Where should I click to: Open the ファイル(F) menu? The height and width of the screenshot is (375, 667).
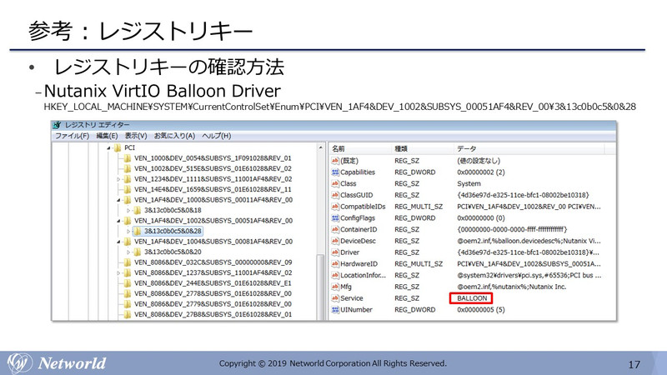72,136
